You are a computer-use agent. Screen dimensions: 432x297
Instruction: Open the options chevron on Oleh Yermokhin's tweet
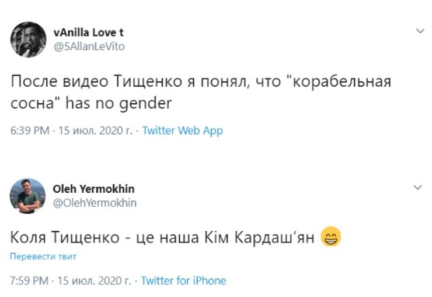(419, 188)
